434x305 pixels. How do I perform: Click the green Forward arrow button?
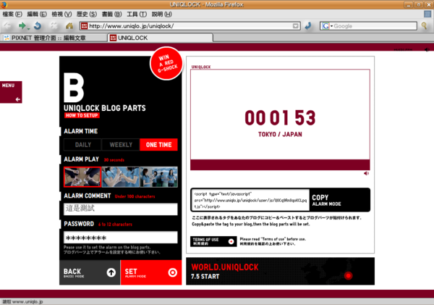coord(22,26)
